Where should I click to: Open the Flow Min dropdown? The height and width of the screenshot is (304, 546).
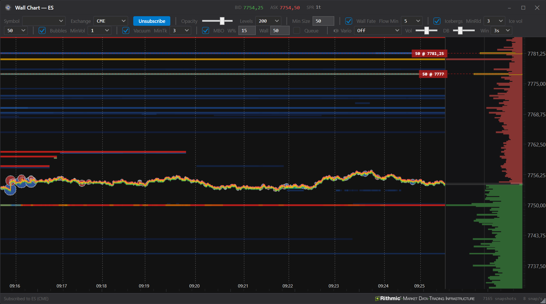pos(412,21)
